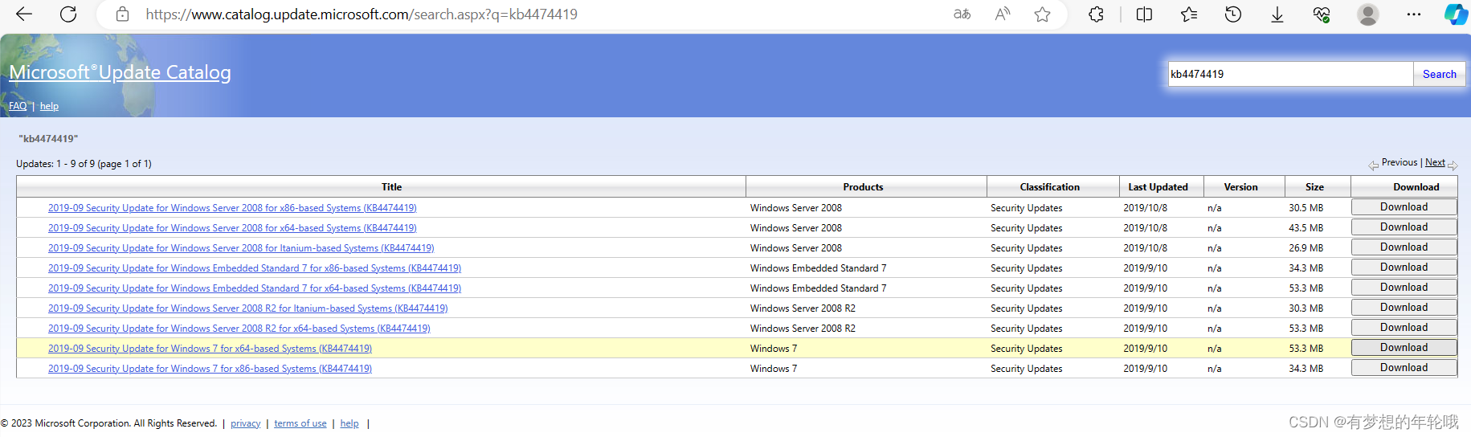Toggle split screen icon
1471x437 pixels.
pos(1144,14)
